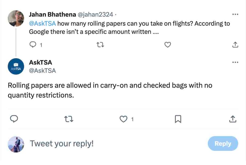Open the @AskTSA mention link
This screenshot has width=246, height=165.
point(43,23)
